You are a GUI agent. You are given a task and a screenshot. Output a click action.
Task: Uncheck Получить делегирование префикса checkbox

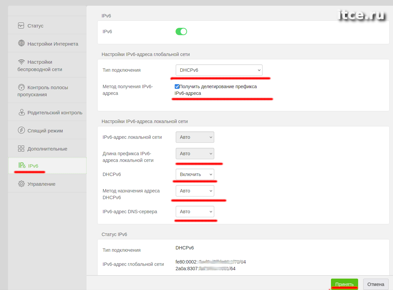177,86
